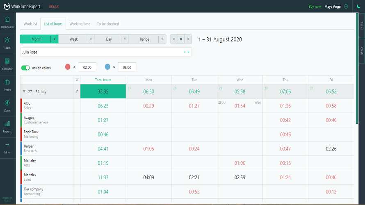The width and height of the screenshot is (365, 205).
Task: Open the Range dropdown arrow
Action: [x=162, y=39]
